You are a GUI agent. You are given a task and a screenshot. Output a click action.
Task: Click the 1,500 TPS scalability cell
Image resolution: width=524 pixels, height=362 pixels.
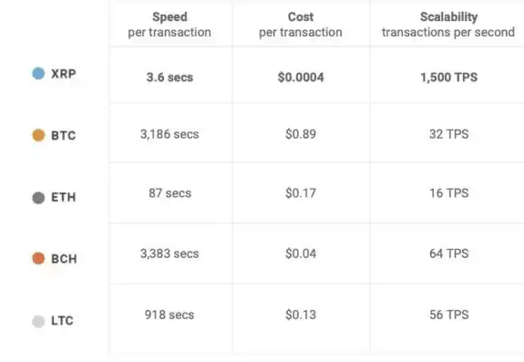[448, 78]
